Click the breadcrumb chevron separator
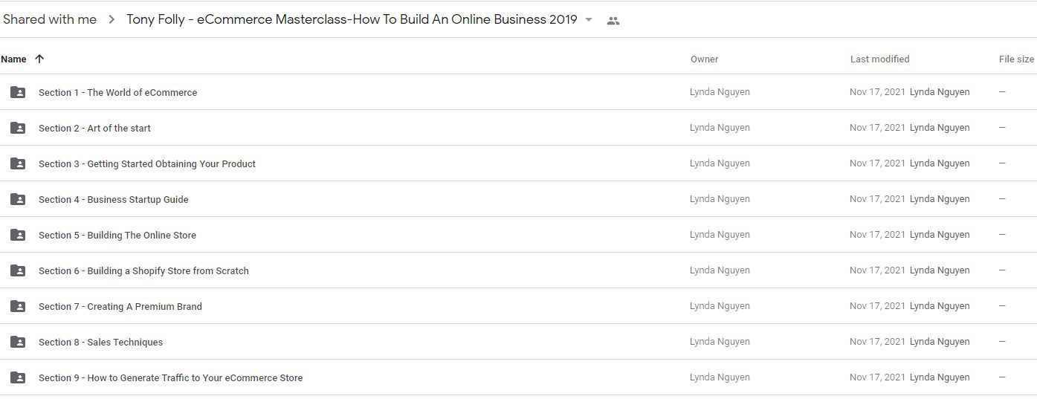Screen dimensions: 1037x399 point(112,20)
